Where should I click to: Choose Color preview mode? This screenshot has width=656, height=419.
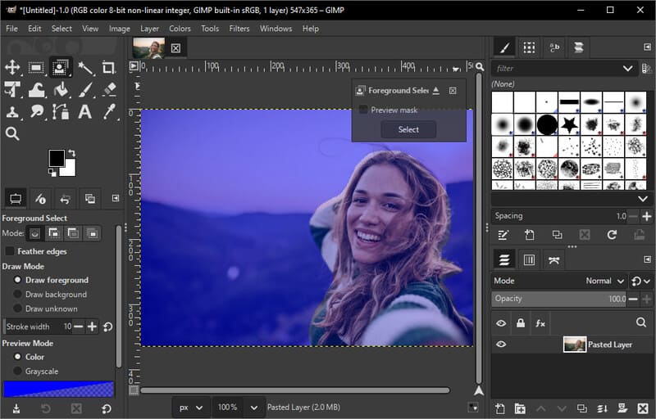pos(17,357)
